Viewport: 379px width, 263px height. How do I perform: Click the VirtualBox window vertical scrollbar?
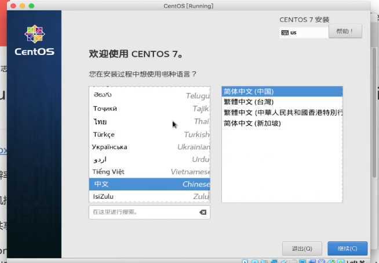click(374, 112)
